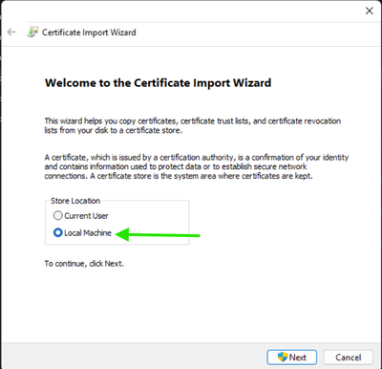Click the paragraph starting 'This wizard helps you copy'
Viewport: 382px width, 369px height.
click(193, 125)
